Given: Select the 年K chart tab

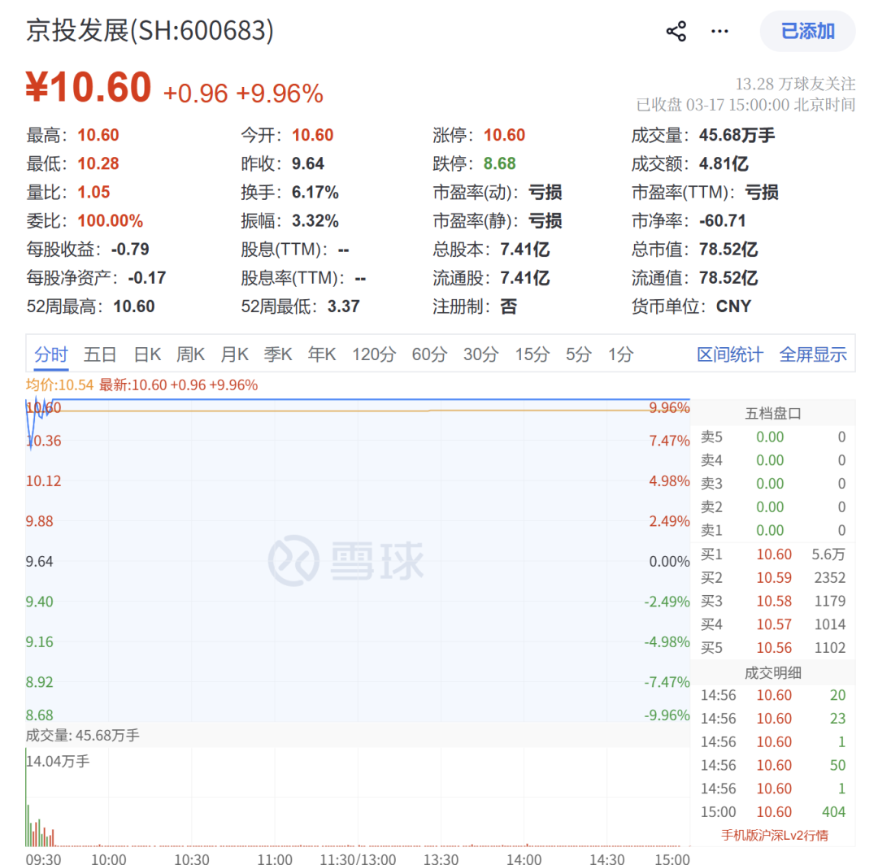Looking at the screenshot, I should [x=322, y=354].
